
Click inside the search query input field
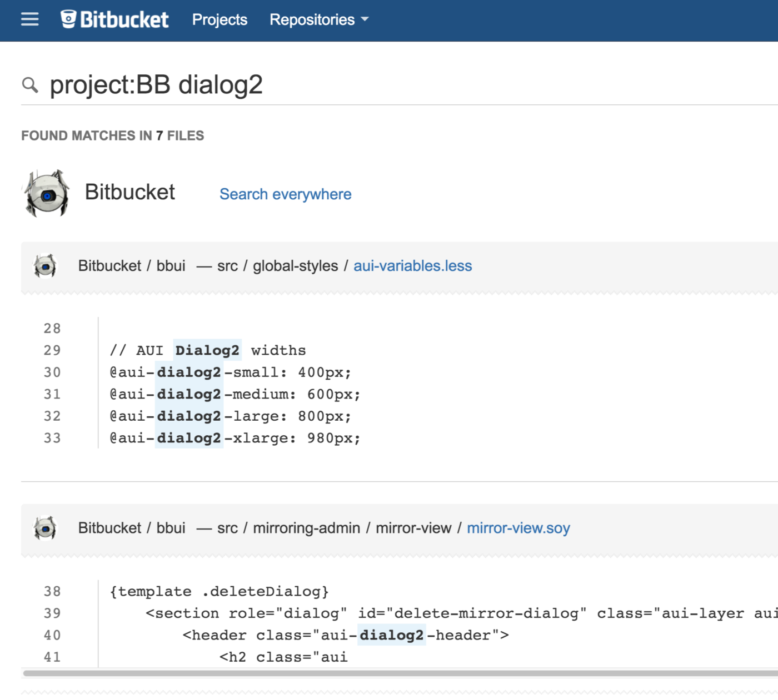222,84
